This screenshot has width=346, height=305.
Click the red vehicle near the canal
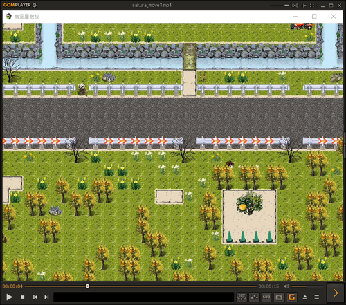tap(302, 26)
